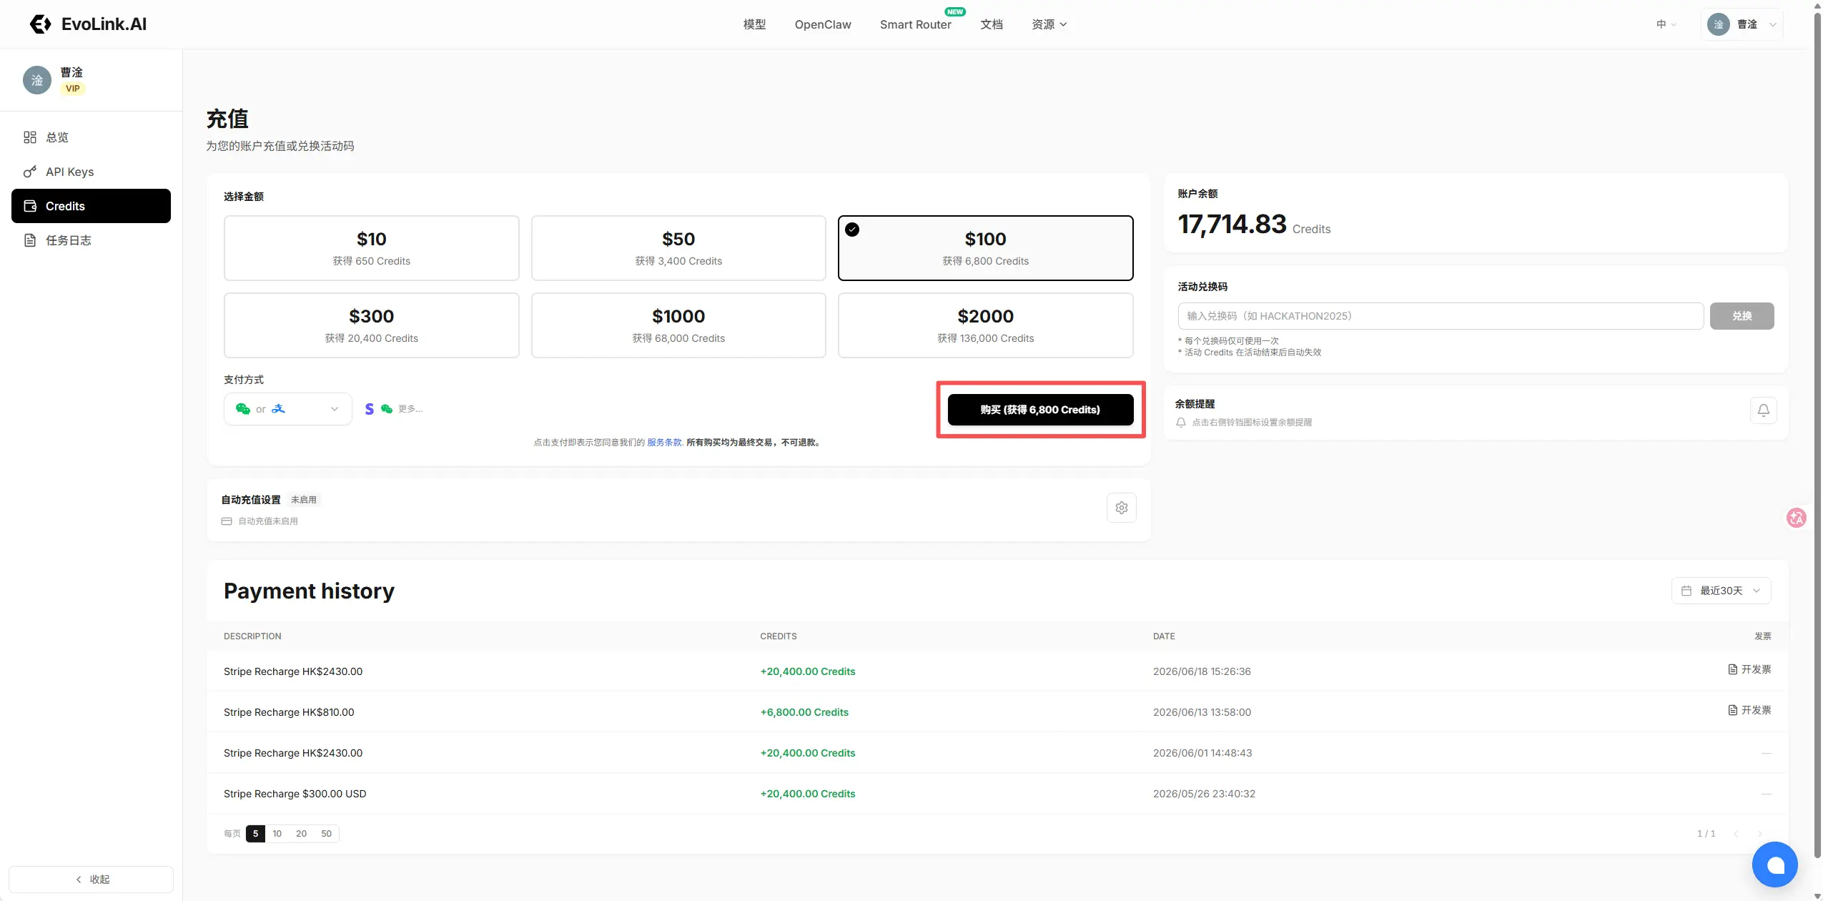Screen dimensions: 1823x901
Task: Click the DATE column header
Action: point(1164,636)
